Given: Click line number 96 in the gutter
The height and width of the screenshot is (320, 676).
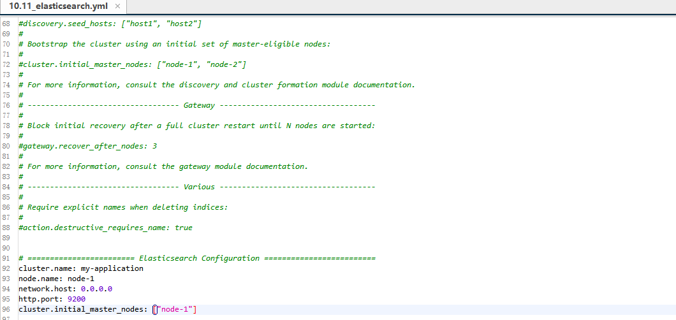Looking at the screenshot, I should pyautogui.click(x=6, y=310).
